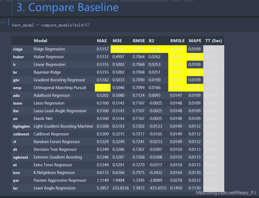
Task: Click MSE value 232.8236
Action: point(121,188)
